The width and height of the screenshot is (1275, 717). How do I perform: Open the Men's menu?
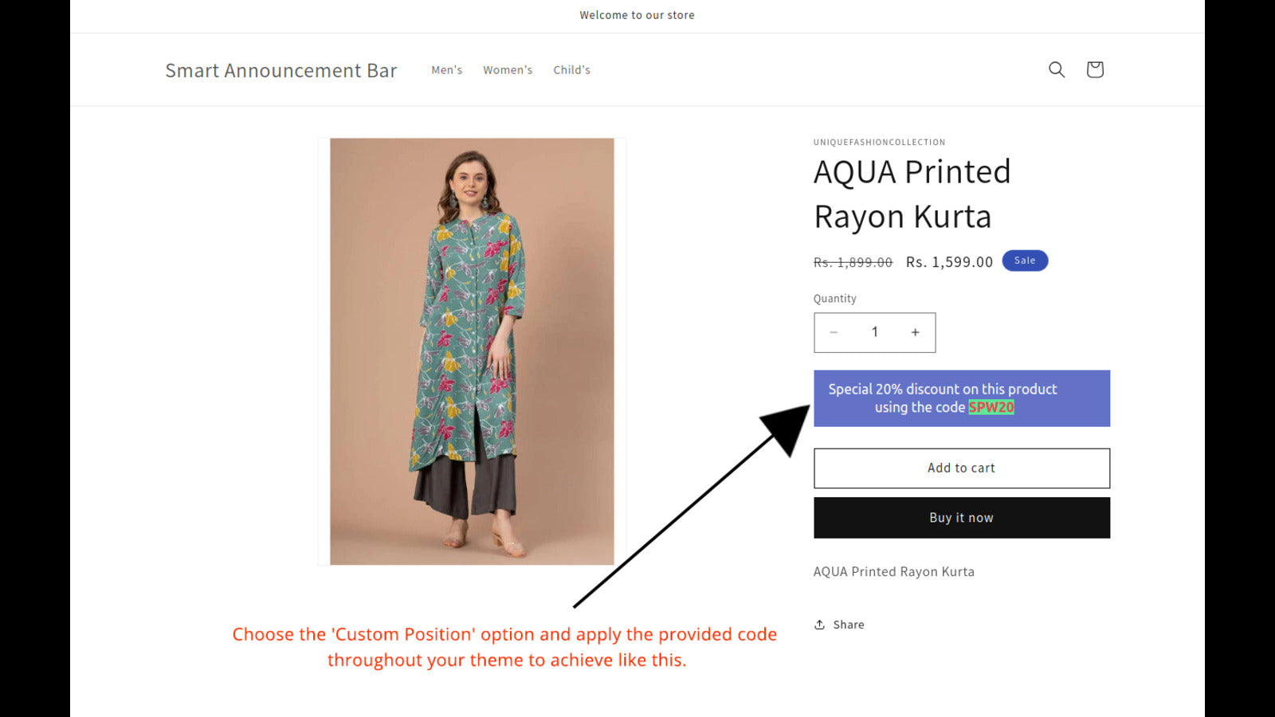(x=446, y=70)
